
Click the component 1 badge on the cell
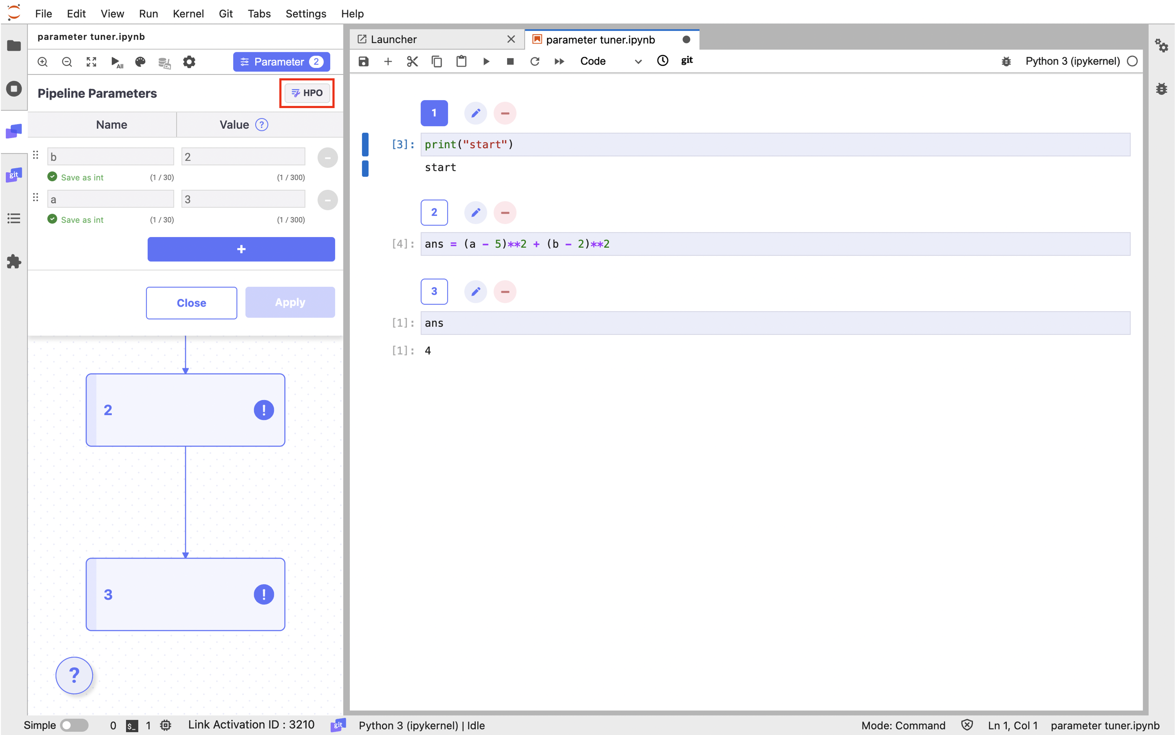pyautogui.click(x=433, y=113)
